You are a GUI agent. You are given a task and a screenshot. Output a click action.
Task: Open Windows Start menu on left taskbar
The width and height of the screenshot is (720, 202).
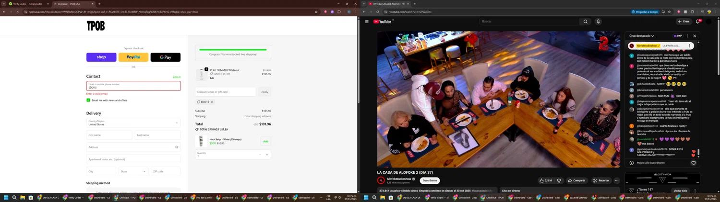pyautogui.click(x=6, y=197)
